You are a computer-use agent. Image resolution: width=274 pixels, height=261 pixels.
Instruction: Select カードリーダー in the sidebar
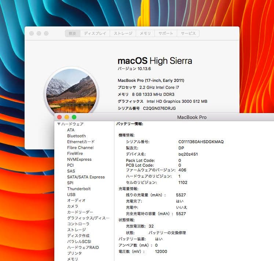[80, 212]
